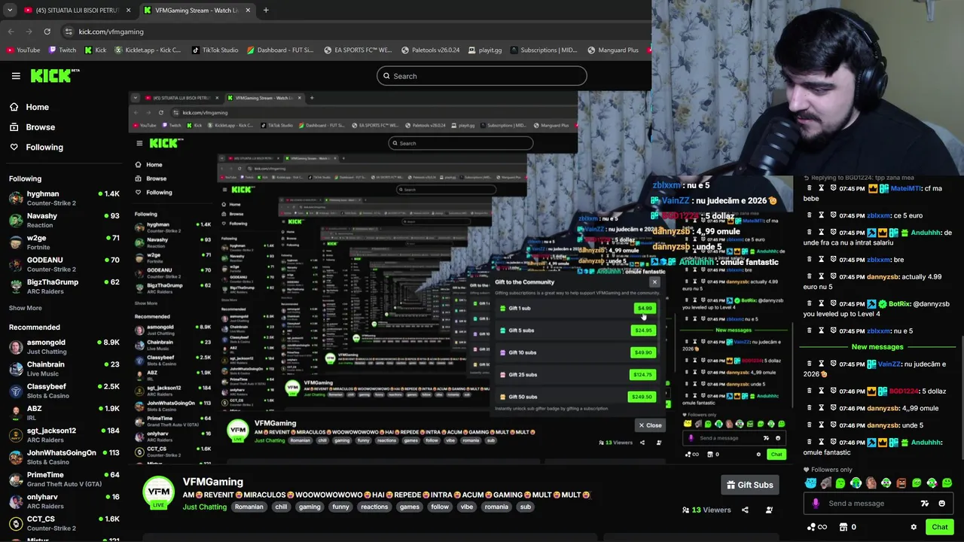This screenshot has width=964, height=542.
Task: Open the Just Chatting category link
Action: 205,507
